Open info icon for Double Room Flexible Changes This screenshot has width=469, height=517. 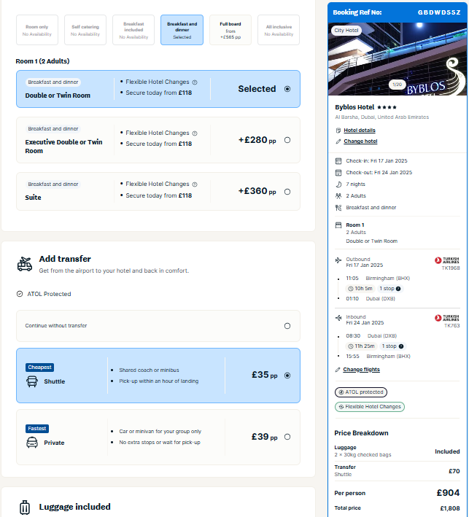pos(195,82)
